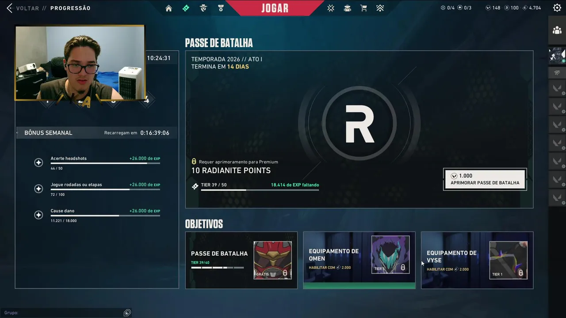Open the rank chevrons icon
The width and height of the screenshot is (566, 318).
coord(380,8)
